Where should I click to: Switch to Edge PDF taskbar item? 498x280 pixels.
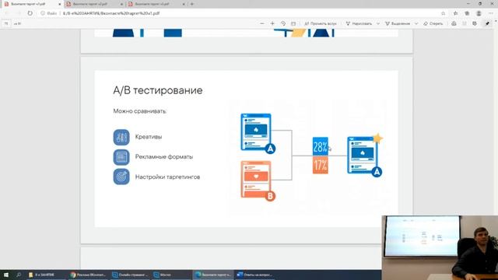[213, 275]
